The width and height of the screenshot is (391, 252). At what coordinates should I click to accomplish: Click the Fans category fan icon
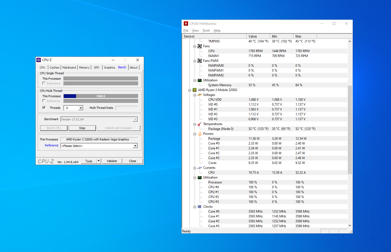click(x=200, y=46)
